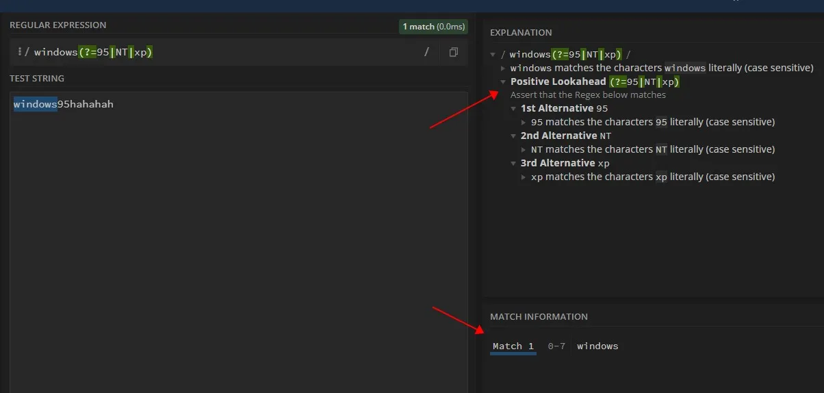Click inside the test string text area

pos(239,242)
